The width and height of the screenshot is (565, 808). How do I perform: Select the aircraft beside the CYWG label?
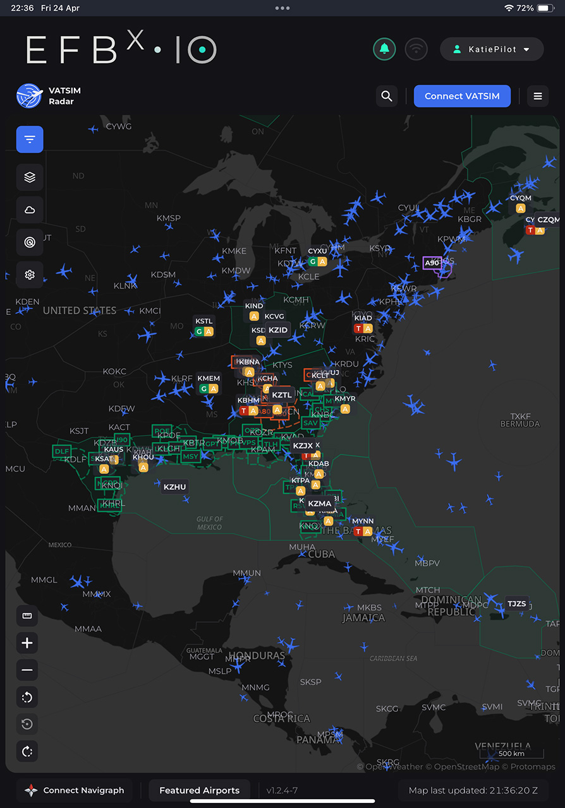point(94,129)
